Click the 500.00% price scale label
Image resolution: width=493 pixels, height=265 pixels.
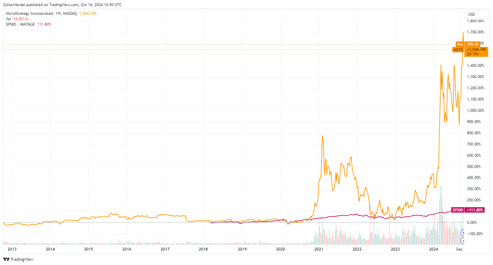click(474, 167)
